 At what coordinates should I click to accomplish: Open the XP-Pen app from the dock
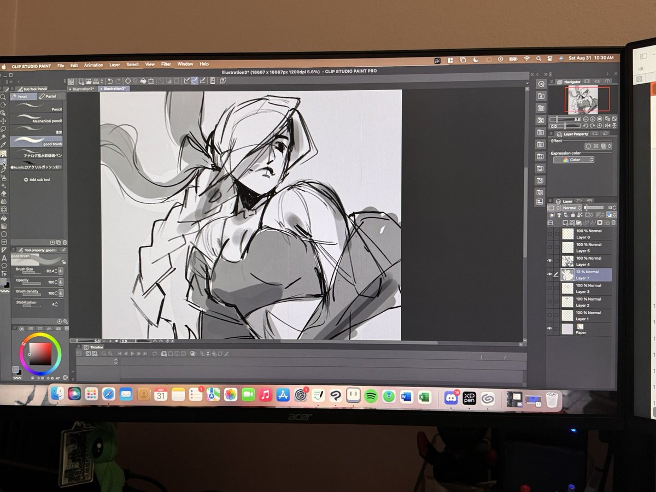click(469, 398)
